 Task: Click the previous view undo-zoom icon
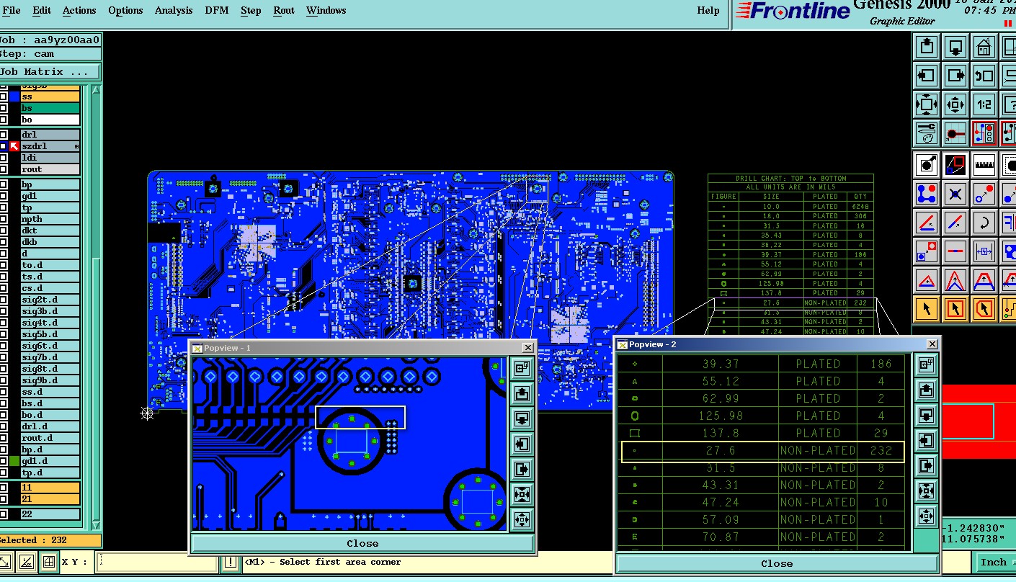[984, 76]
